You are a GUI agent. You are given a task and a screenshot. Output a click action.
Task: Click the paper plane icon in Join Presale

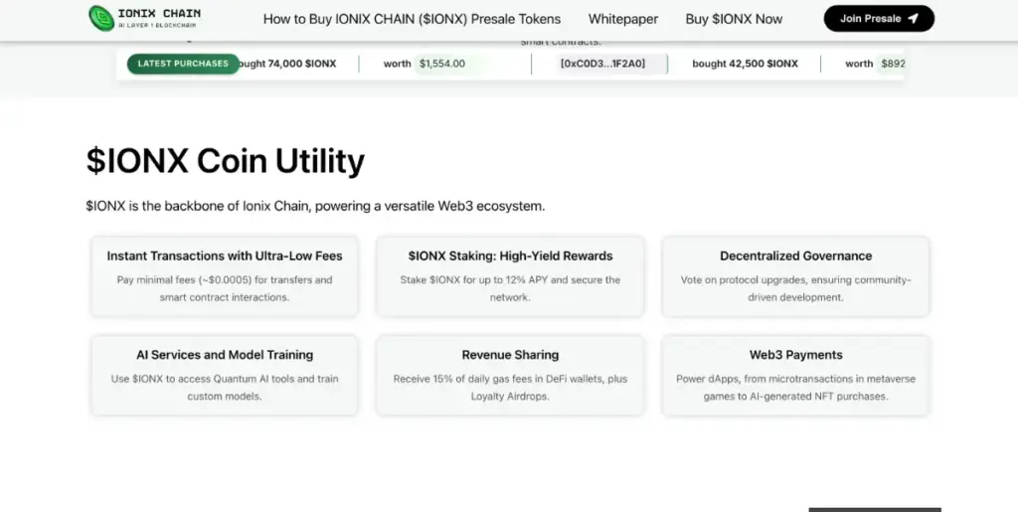coord(913,19)
